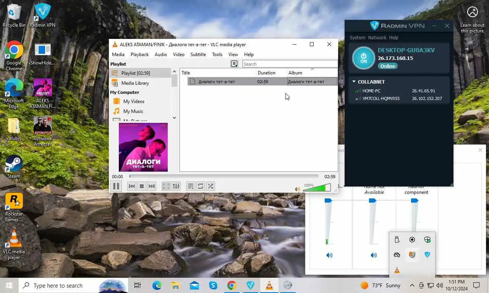This screenshot has width=489, height=293.
Task: Toggle the VLC playlist view button
Action: click(x=191, y=186)
